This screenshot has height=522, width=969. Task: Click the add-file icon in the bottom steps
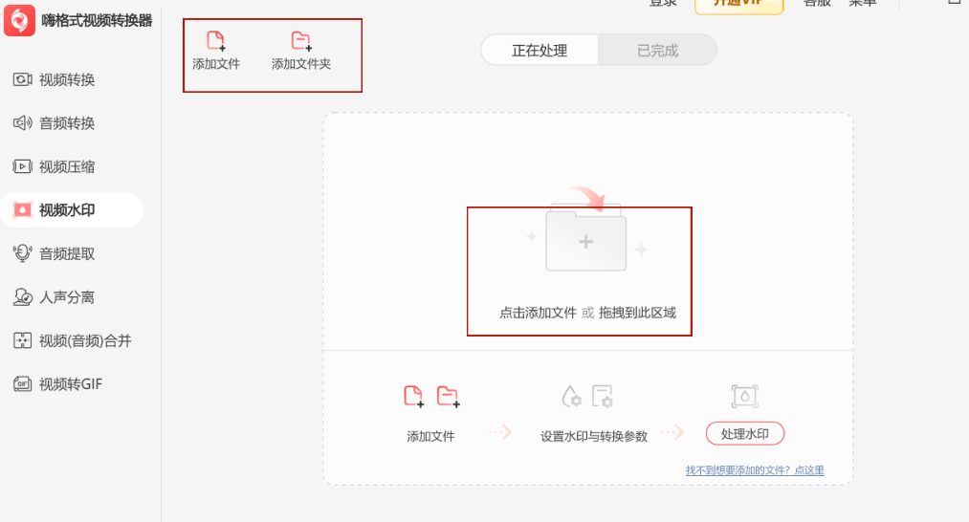(413, 396)
